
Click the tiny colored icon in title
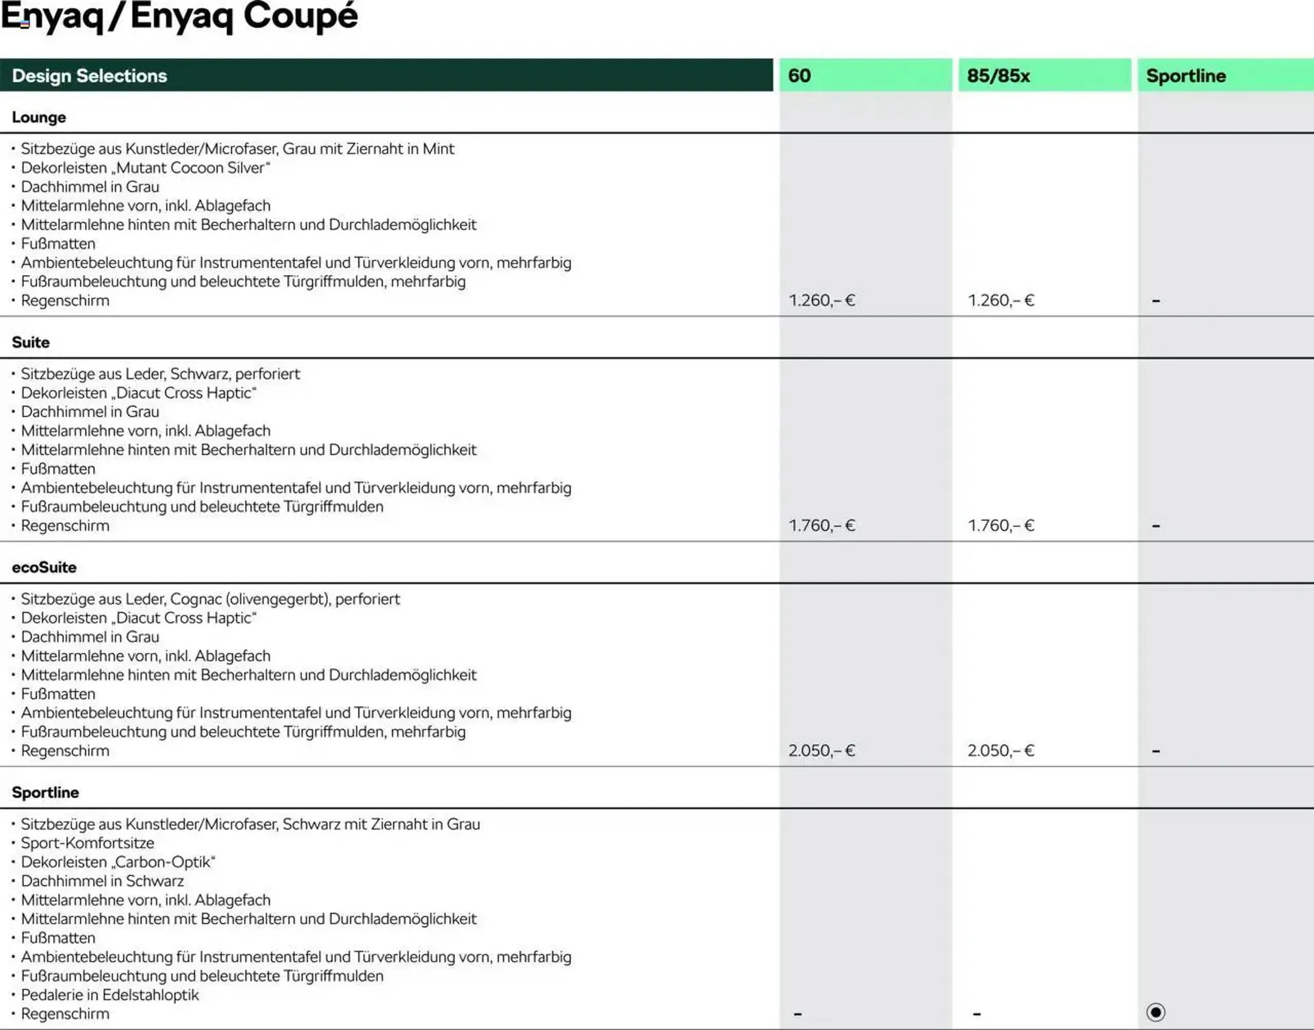[x=25, y=25]
